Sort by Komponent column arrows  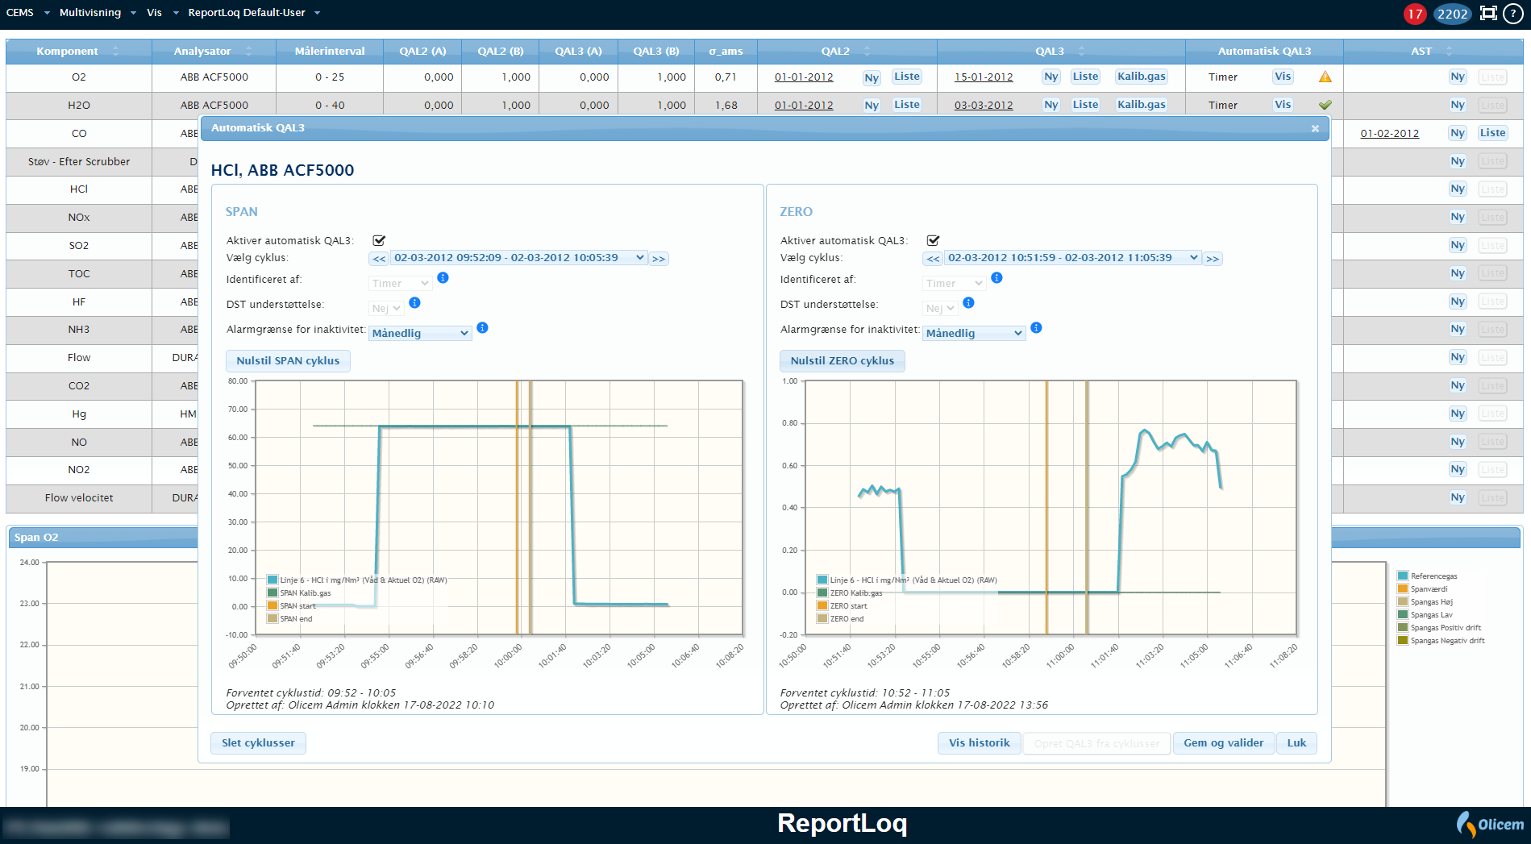tap(115, 51)
